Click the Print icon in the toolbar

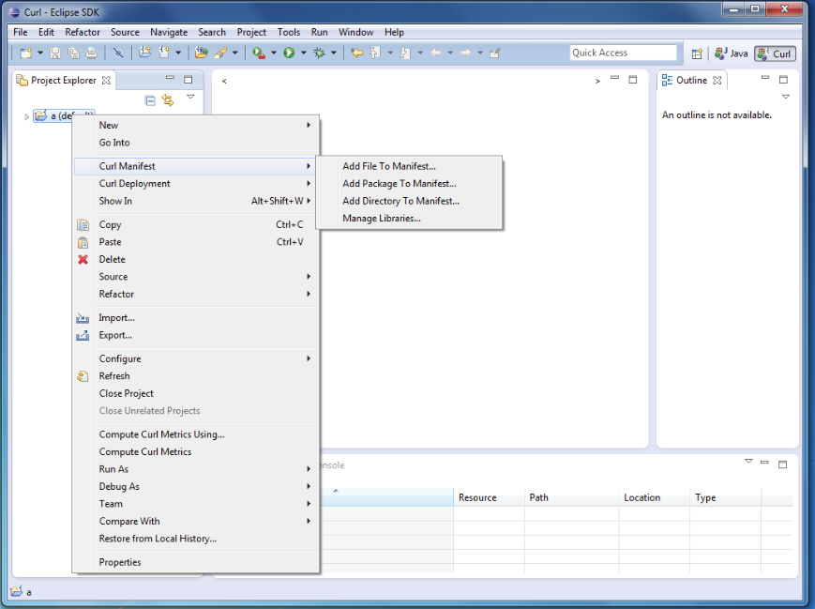click(x=91, y=53)
